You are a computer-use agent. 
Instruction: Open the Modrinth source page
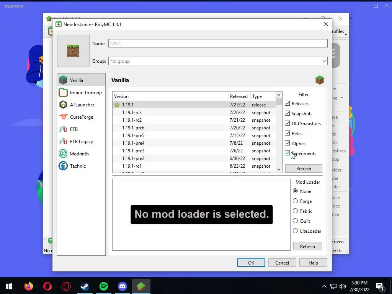tap(81, 154)
